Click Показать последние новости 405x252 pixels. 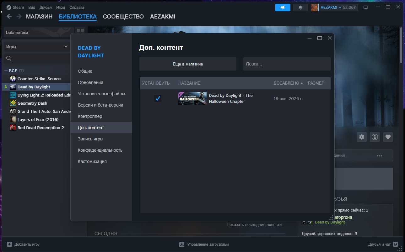click(254, 224)
